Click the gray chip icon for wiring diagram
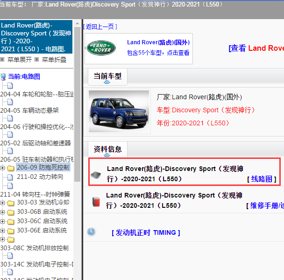This screenshot has width=284, height=280. (96, 175)
